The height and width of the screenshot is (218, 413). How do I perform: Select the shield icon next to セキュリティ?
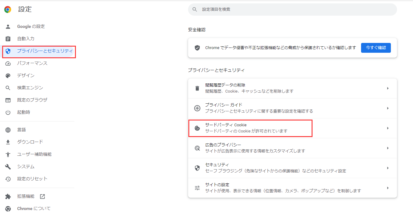click(x=197, y=167)
